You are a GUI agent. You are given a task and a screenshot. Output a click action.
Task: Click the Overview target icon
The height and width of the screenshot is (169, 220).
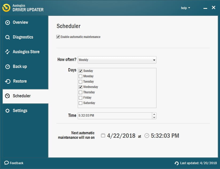tap(7, 22)
